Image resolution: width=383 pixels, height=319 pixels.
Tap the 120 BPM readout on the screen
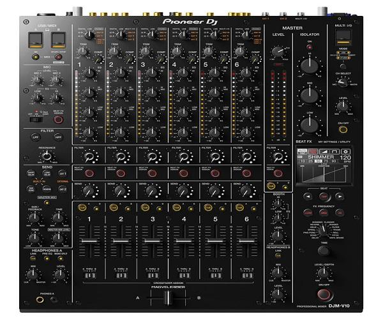tap(345, 158)
